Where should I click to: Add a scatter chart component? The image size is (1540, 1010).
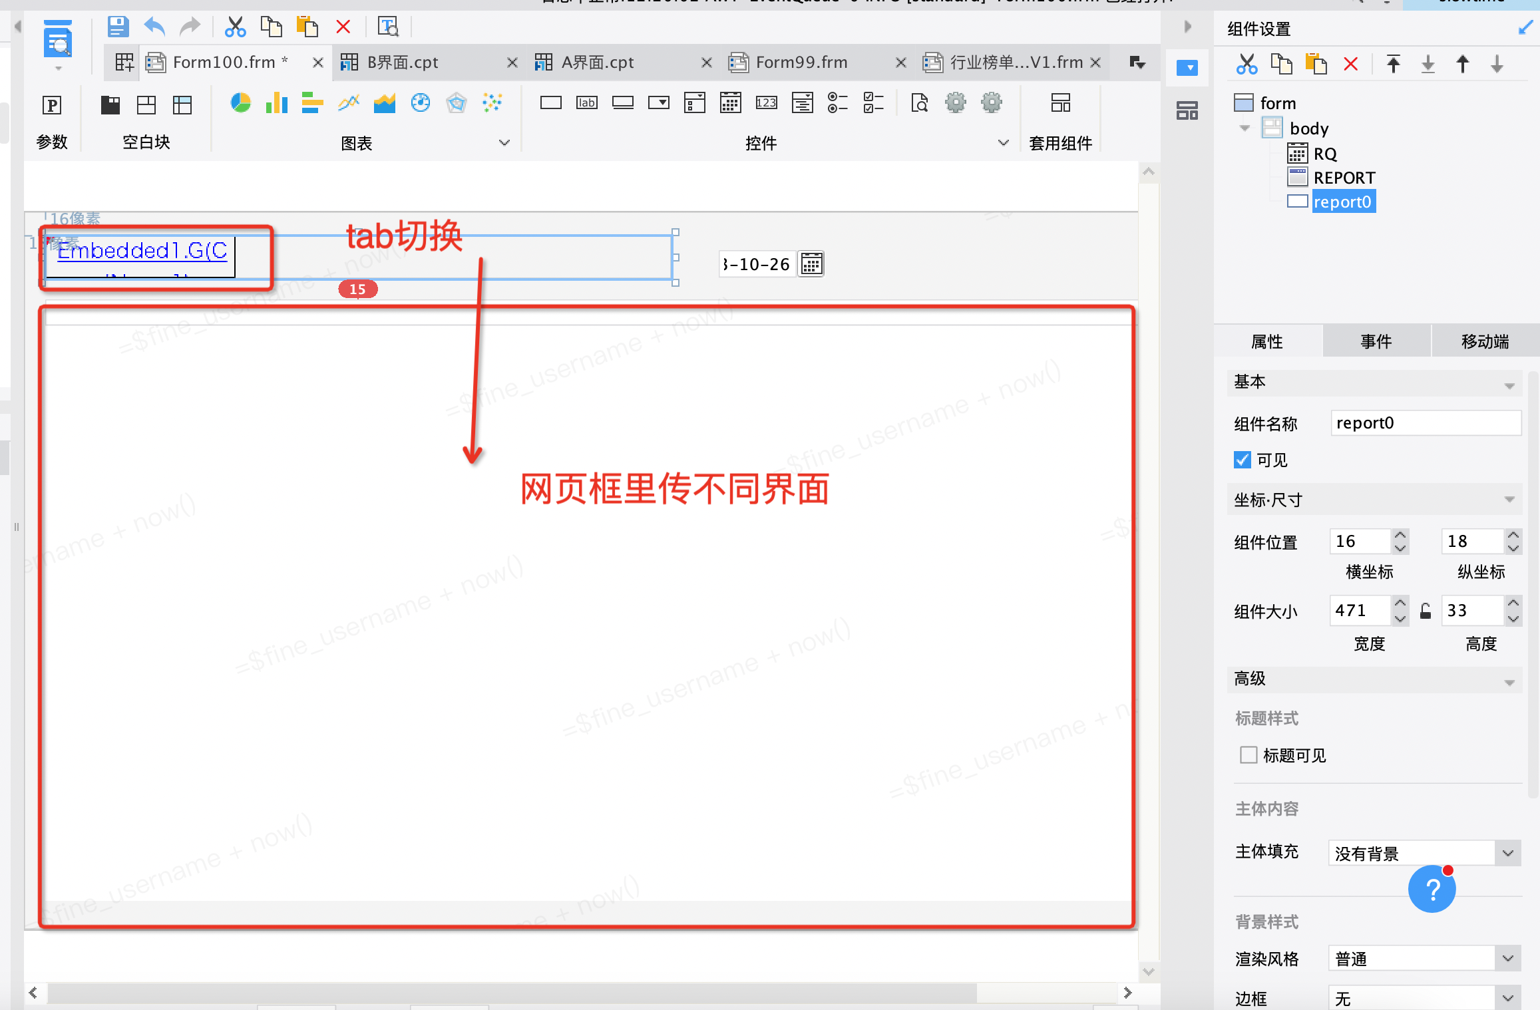[492, 103]
